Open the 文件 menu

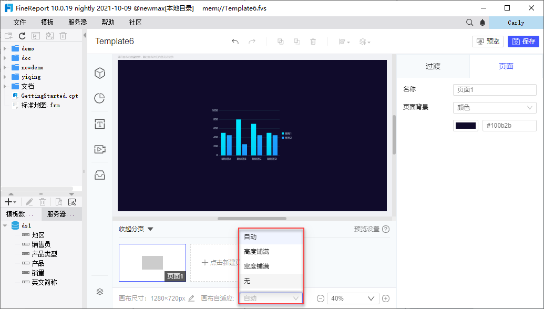[20, 23]
